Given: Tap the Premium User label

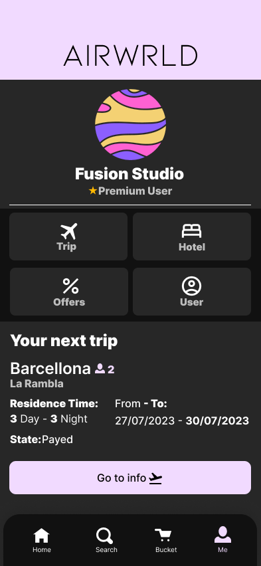Looking at the screenshot, I should click(x=135, y=191).
